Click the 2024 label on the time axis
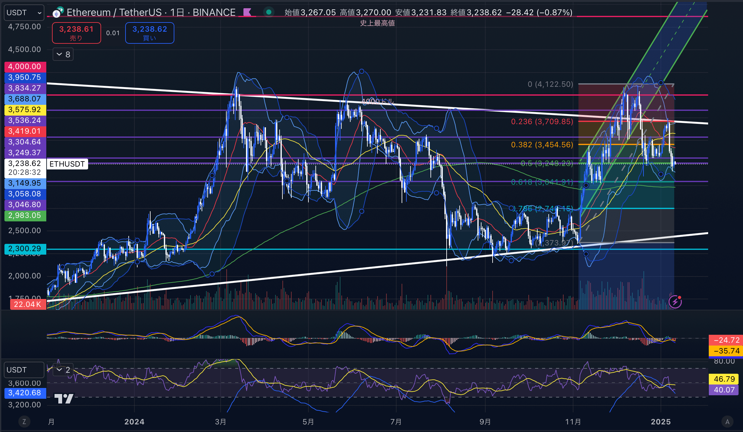743x432 pixels. (x=134, y=422)
